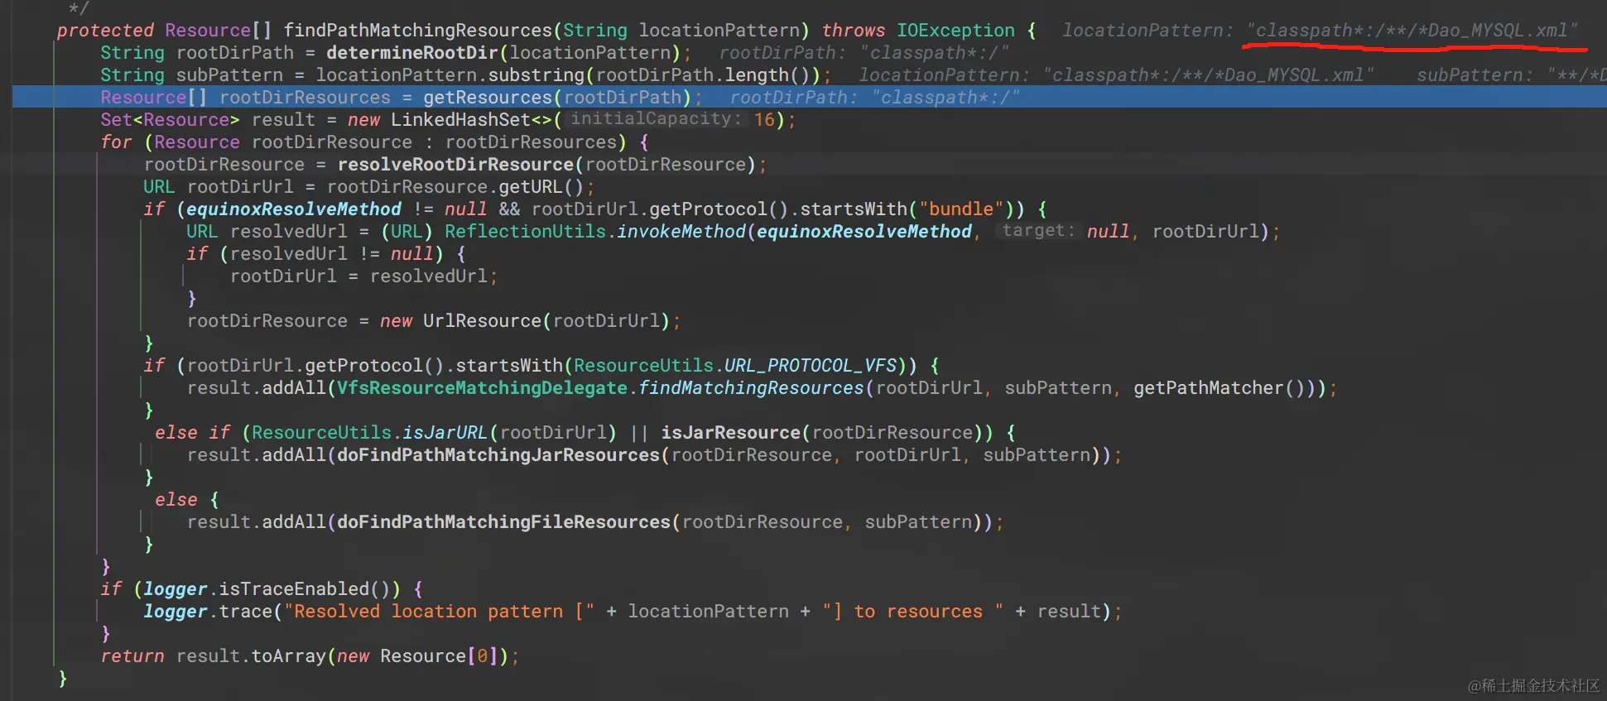Click the "Resolved location pattern [" string literal
The height and width of the screenshot is (701, 1607).
click(x=440, y=612)
